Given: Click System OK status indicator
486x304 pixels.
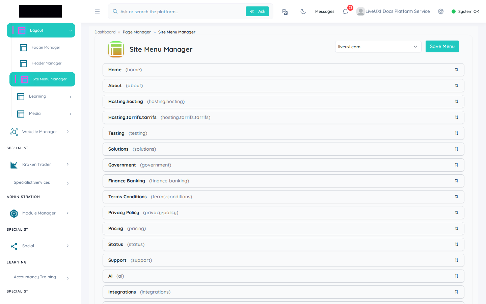Looking at the screenshot, I should coord(465,11).
